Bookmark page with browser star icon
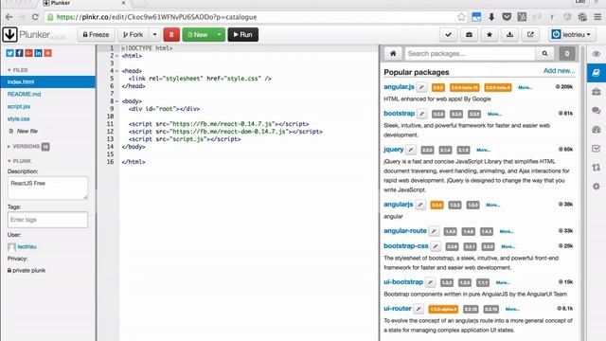The width and height of the screenshot is (606, 341). (x=461, y=17)
